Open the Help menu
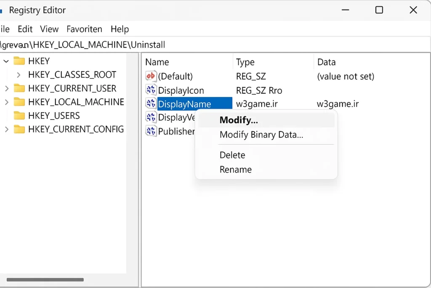The width and height of the screenshot is (431, 288). point(120,29)
